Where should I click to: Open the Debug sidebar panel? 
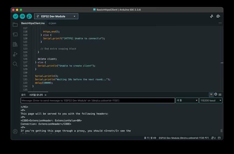click(x=15, y=54)
